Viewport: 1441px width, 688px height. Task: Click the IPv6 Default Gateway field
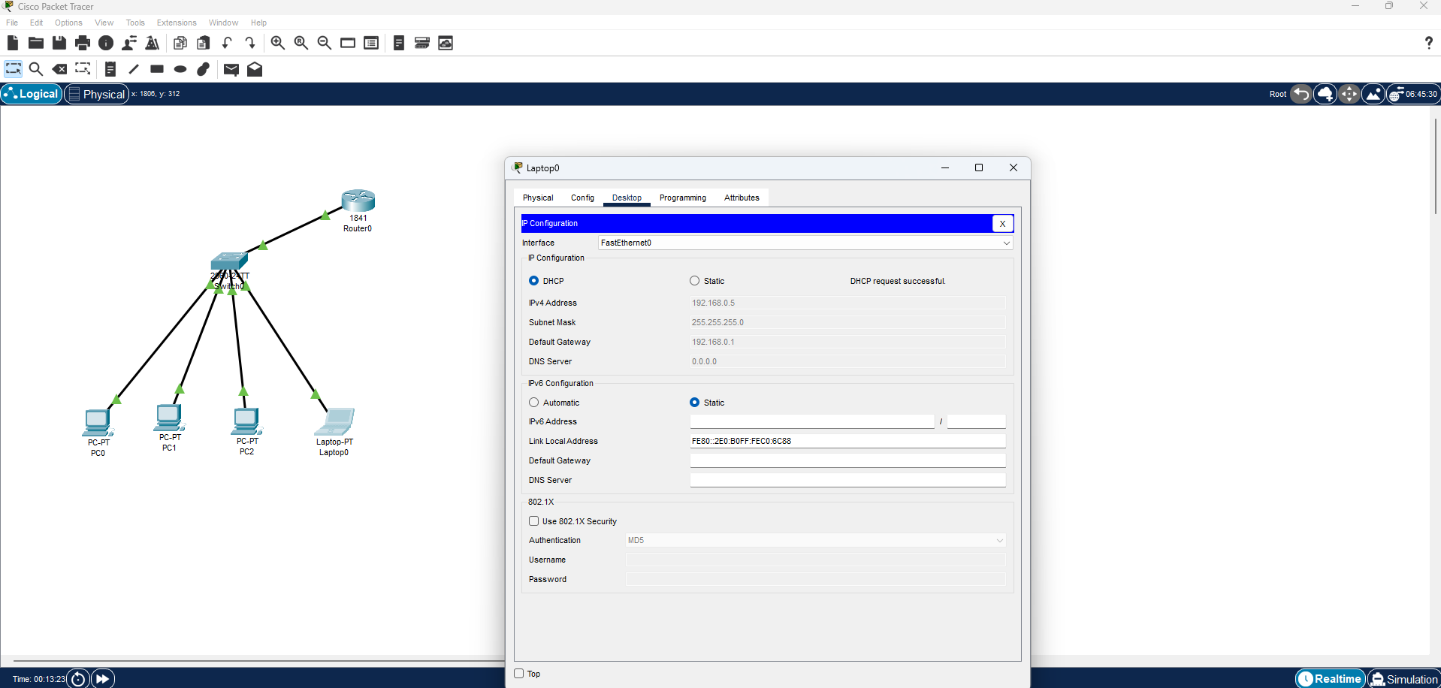click(847, 460)
